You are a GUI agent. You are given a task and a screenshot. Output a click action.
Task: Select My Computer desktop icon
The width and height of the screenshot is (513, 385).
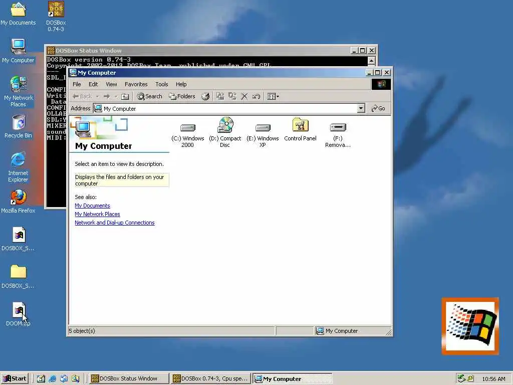click(18, 51)
